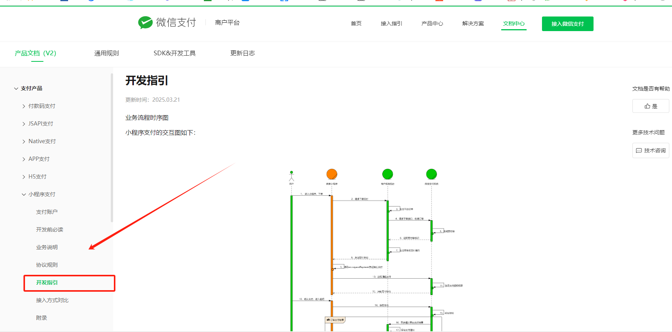The width and height of the screenshot is (672, 332).
Task: Open 接入指引 in top navigation
Action: point(391,23)
